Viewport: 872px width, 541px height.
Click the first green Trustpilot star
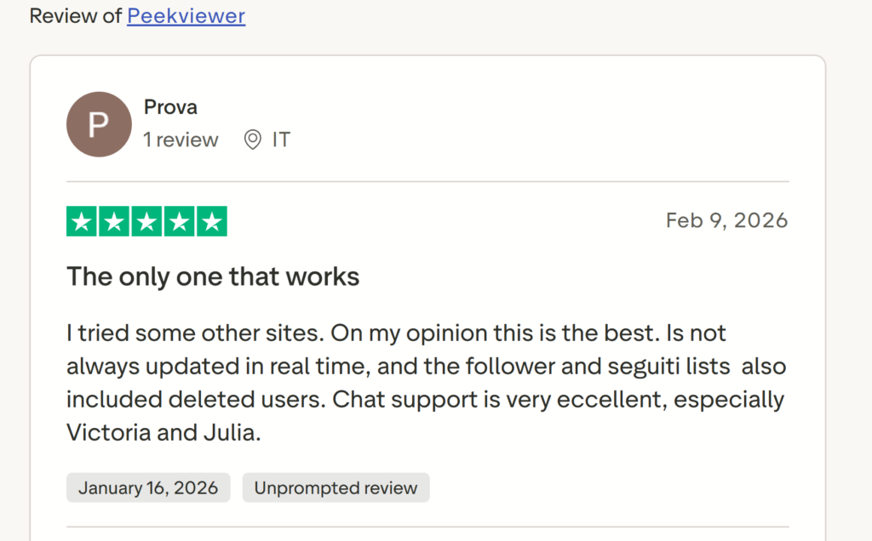tap(81, 221)
